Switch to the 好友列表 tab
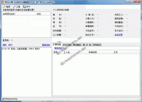The image size is (142, 102). 67,45
